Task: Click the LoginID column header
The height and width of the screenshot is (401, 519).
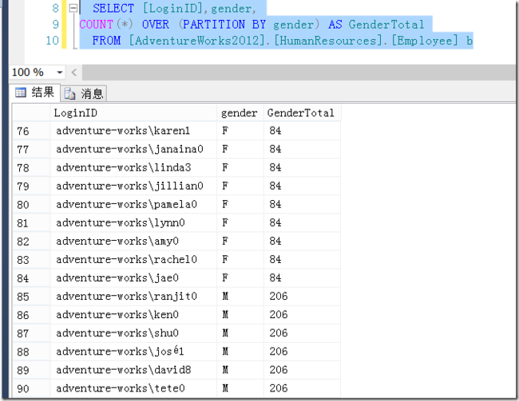Action: pos(133,112)
